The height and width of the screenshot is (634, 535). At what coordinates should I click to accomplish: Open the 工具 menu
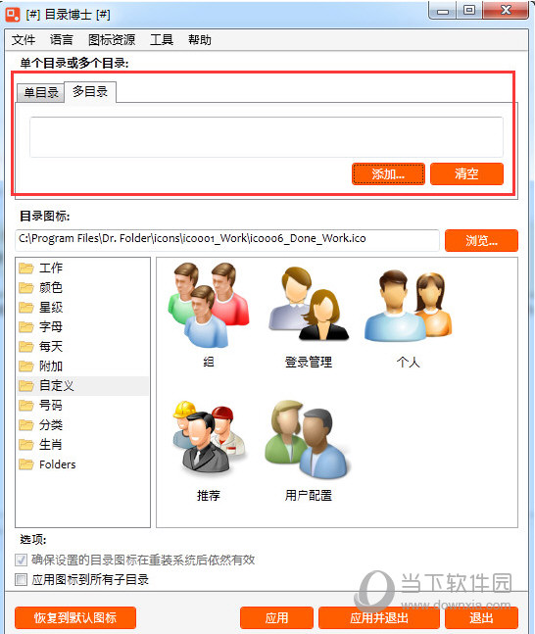click(x=162, y=39)
